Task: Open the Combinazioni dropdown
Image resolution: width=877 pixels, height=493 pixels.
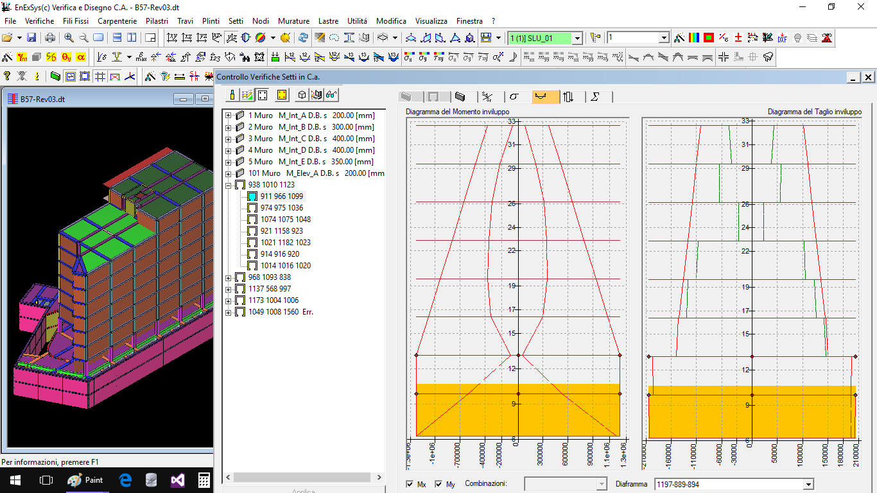Action: (x=602, y=484)
